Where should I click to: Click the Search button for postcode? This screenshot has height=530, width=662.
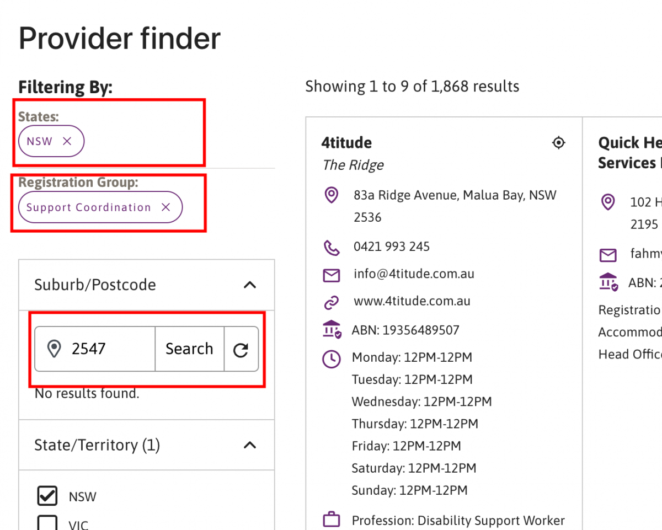coord(189,349)
